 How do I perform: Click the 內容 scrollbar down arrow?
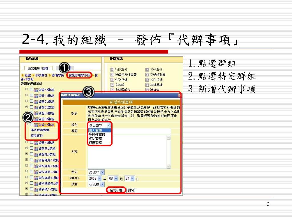click(x=169, y=166)
